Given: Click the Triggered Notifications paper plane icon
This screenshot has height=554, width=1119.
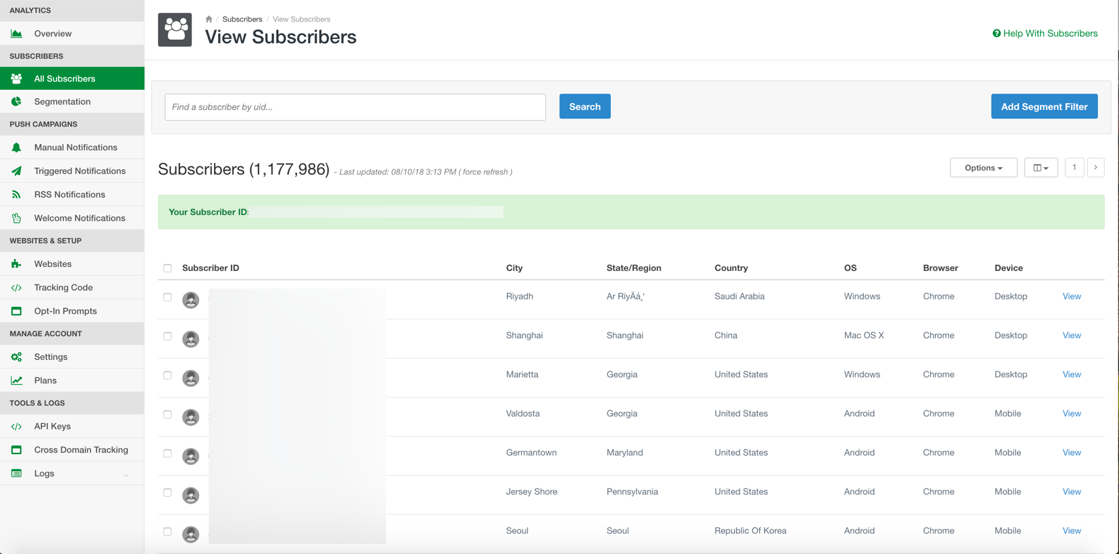Looking at the screenshot, I should 17,171.
